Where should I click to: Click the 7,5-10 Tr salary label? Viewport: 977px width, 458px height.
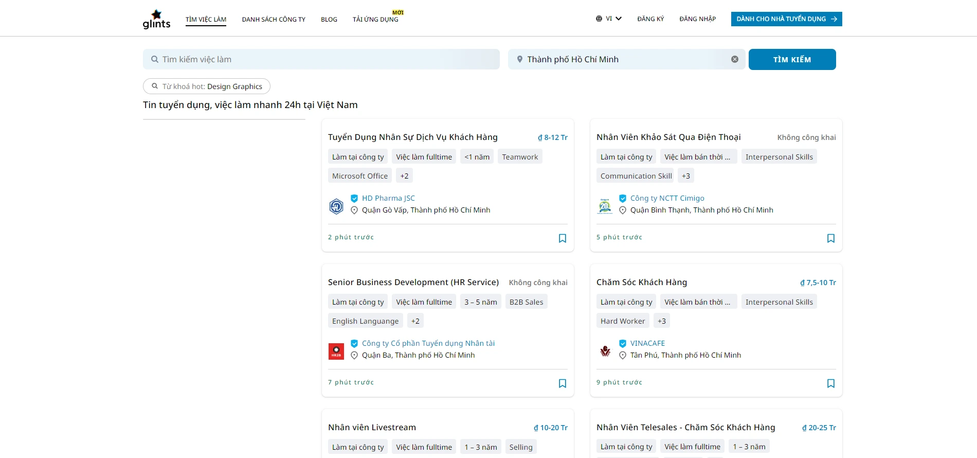click(x=818, y=283)
